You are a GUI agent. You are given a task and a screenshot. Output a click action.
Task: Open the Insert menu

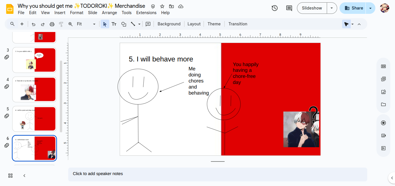pyautogui.click(x=60, y=13)
